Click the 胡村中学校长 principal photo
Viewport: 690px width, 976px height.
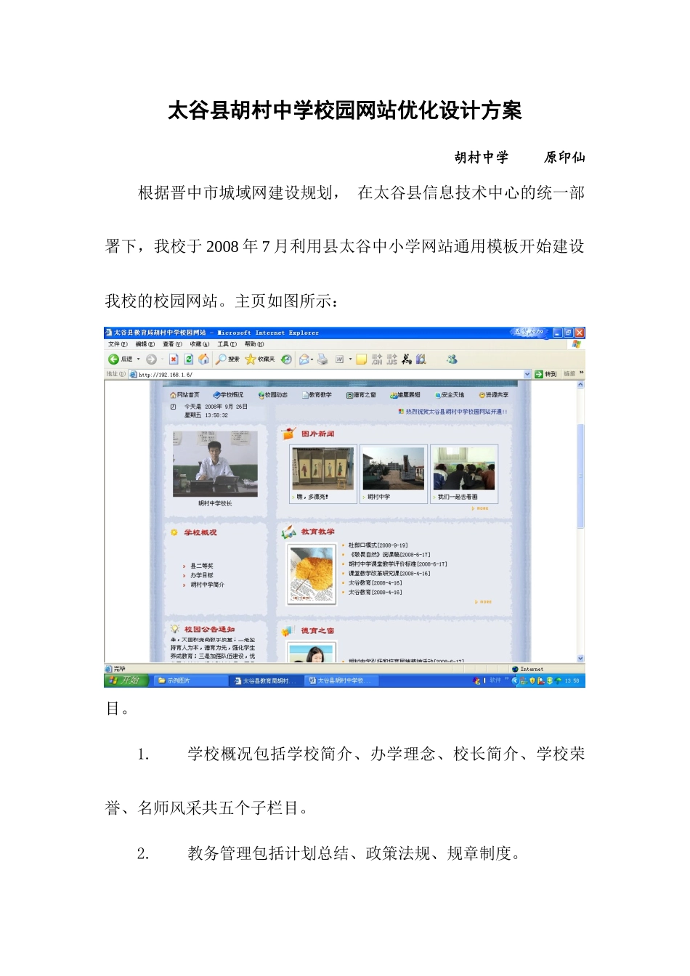[215, 463]
